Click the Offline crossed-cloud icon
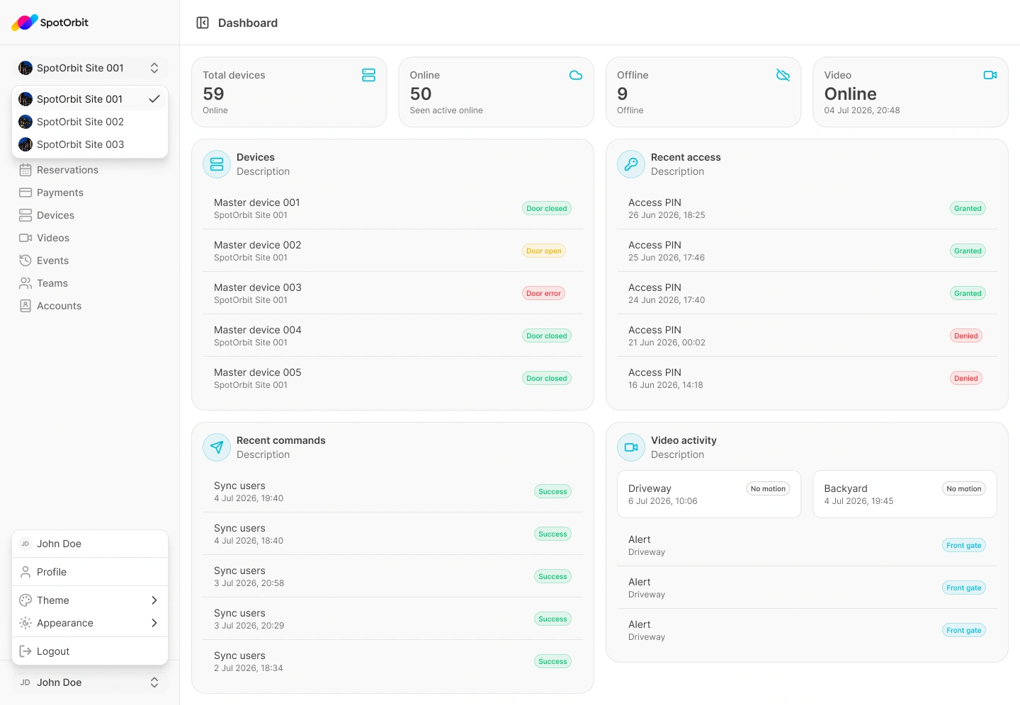 tap(783, 75)
